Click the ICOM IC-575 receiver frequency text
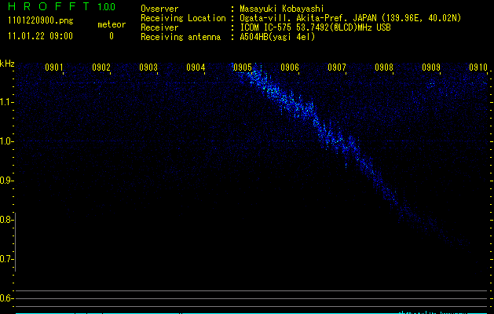This screenshot has height=314, width=494. click(315, 27)
